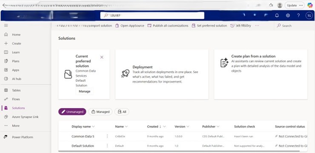This screenshot has width=315, height=153.
Task: Dismiss the Current preferred solution card
Action: click(x=102, y=57)
